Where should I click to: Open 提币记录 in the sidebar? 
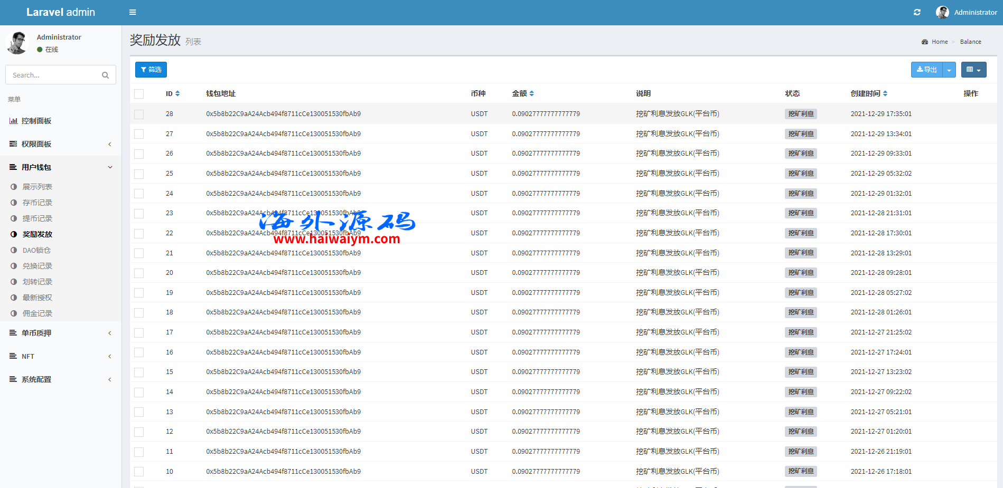pyautogui.click(x=38, y=218)
